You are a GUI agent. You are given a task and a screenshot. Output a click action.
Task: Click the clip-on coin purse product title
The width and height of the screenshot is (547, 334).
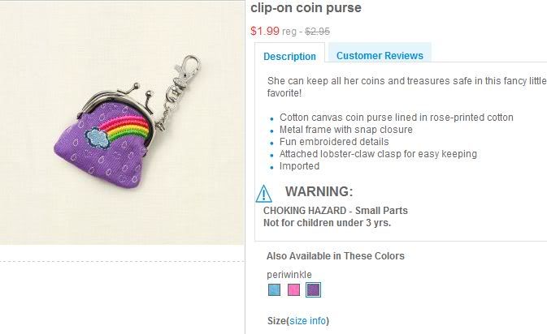click(x=306, y=8)
